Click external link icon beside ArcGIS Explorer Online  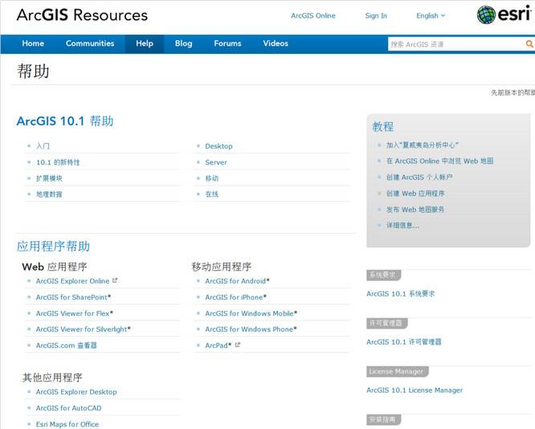click(115, 280)
